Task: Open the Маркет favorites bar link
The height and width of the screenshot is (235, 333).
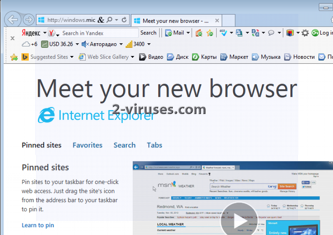Action: (234, 57)
